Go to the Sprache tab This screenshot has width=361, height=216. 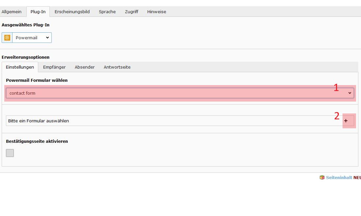tap(107, 12)
